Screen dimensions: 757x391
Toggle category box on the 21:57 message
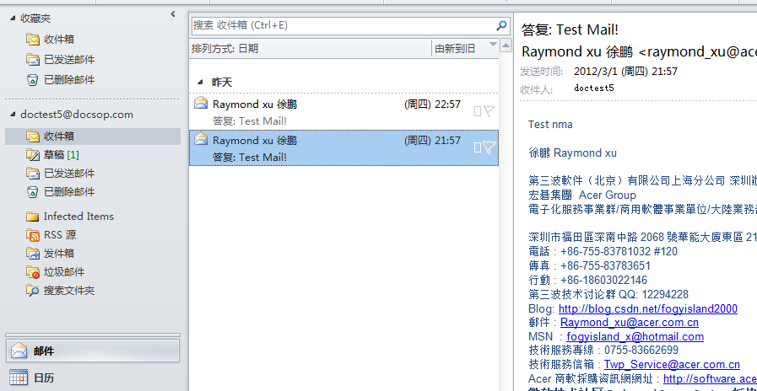tap(478, 147)
